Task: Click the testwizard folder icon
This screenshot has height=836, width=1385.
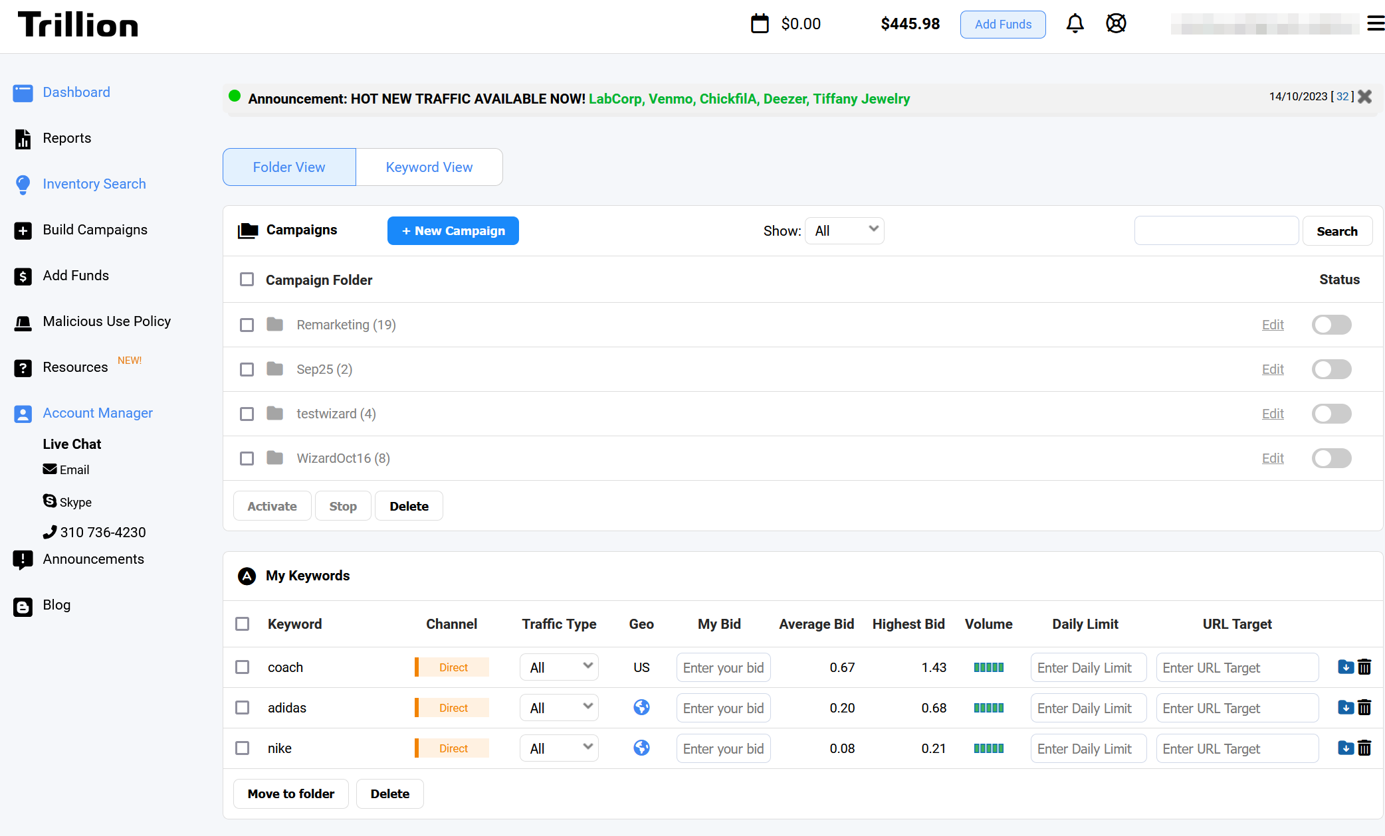Action: [x=274, y=414]
